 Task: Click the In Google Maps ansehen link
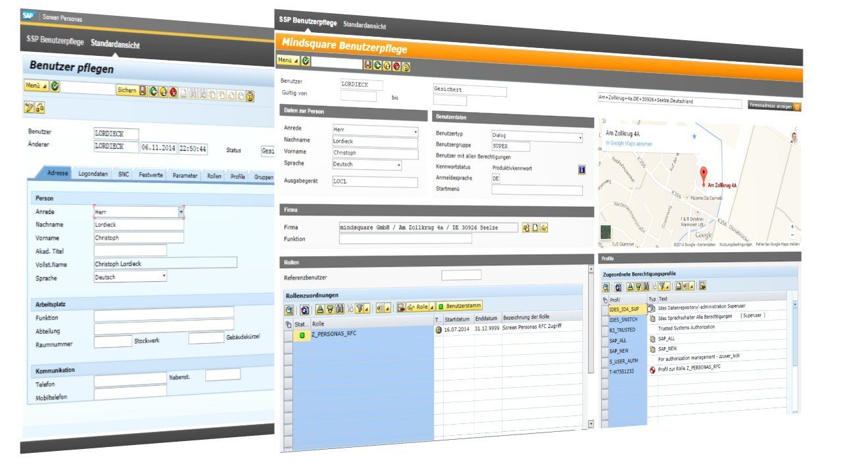pyautogui.click(x=629, y=144)
